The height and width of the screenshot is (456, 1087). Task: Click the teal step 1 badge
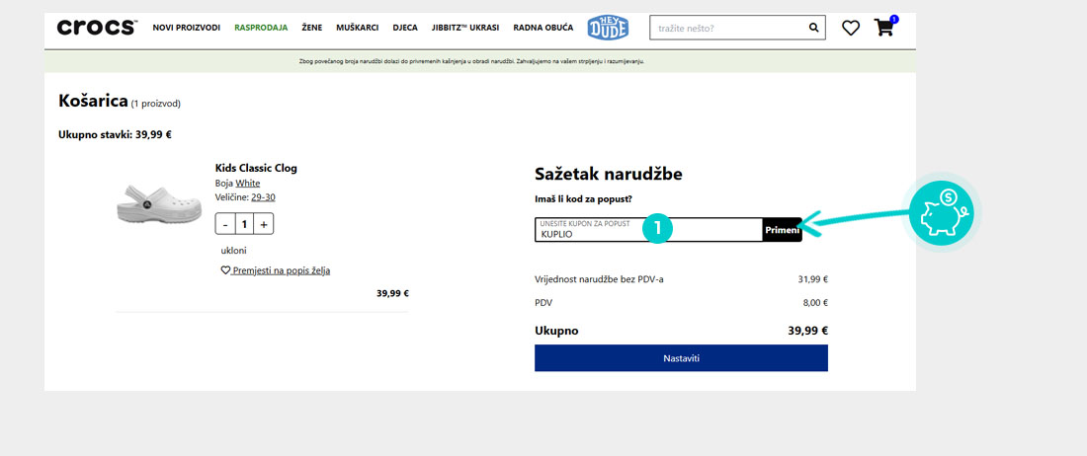click(x=657, y=229)
